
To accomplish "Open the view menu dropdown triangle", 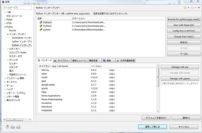I will (199, 8).
